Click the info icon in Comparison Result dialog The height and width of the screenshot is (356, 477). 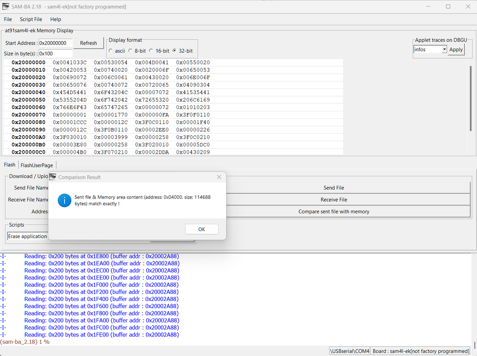pos(64,200)
